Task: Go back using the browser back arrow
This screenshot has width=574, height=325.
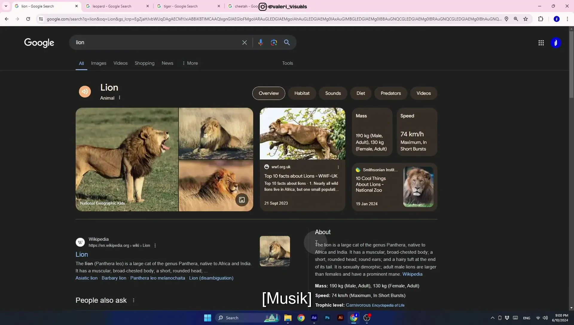Action: click(x=7, y=19)
